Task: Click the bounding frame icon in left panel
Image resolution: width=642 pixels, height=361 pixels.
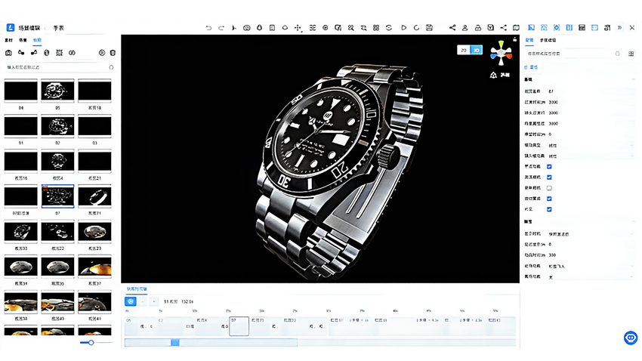Action: (60, 53)
